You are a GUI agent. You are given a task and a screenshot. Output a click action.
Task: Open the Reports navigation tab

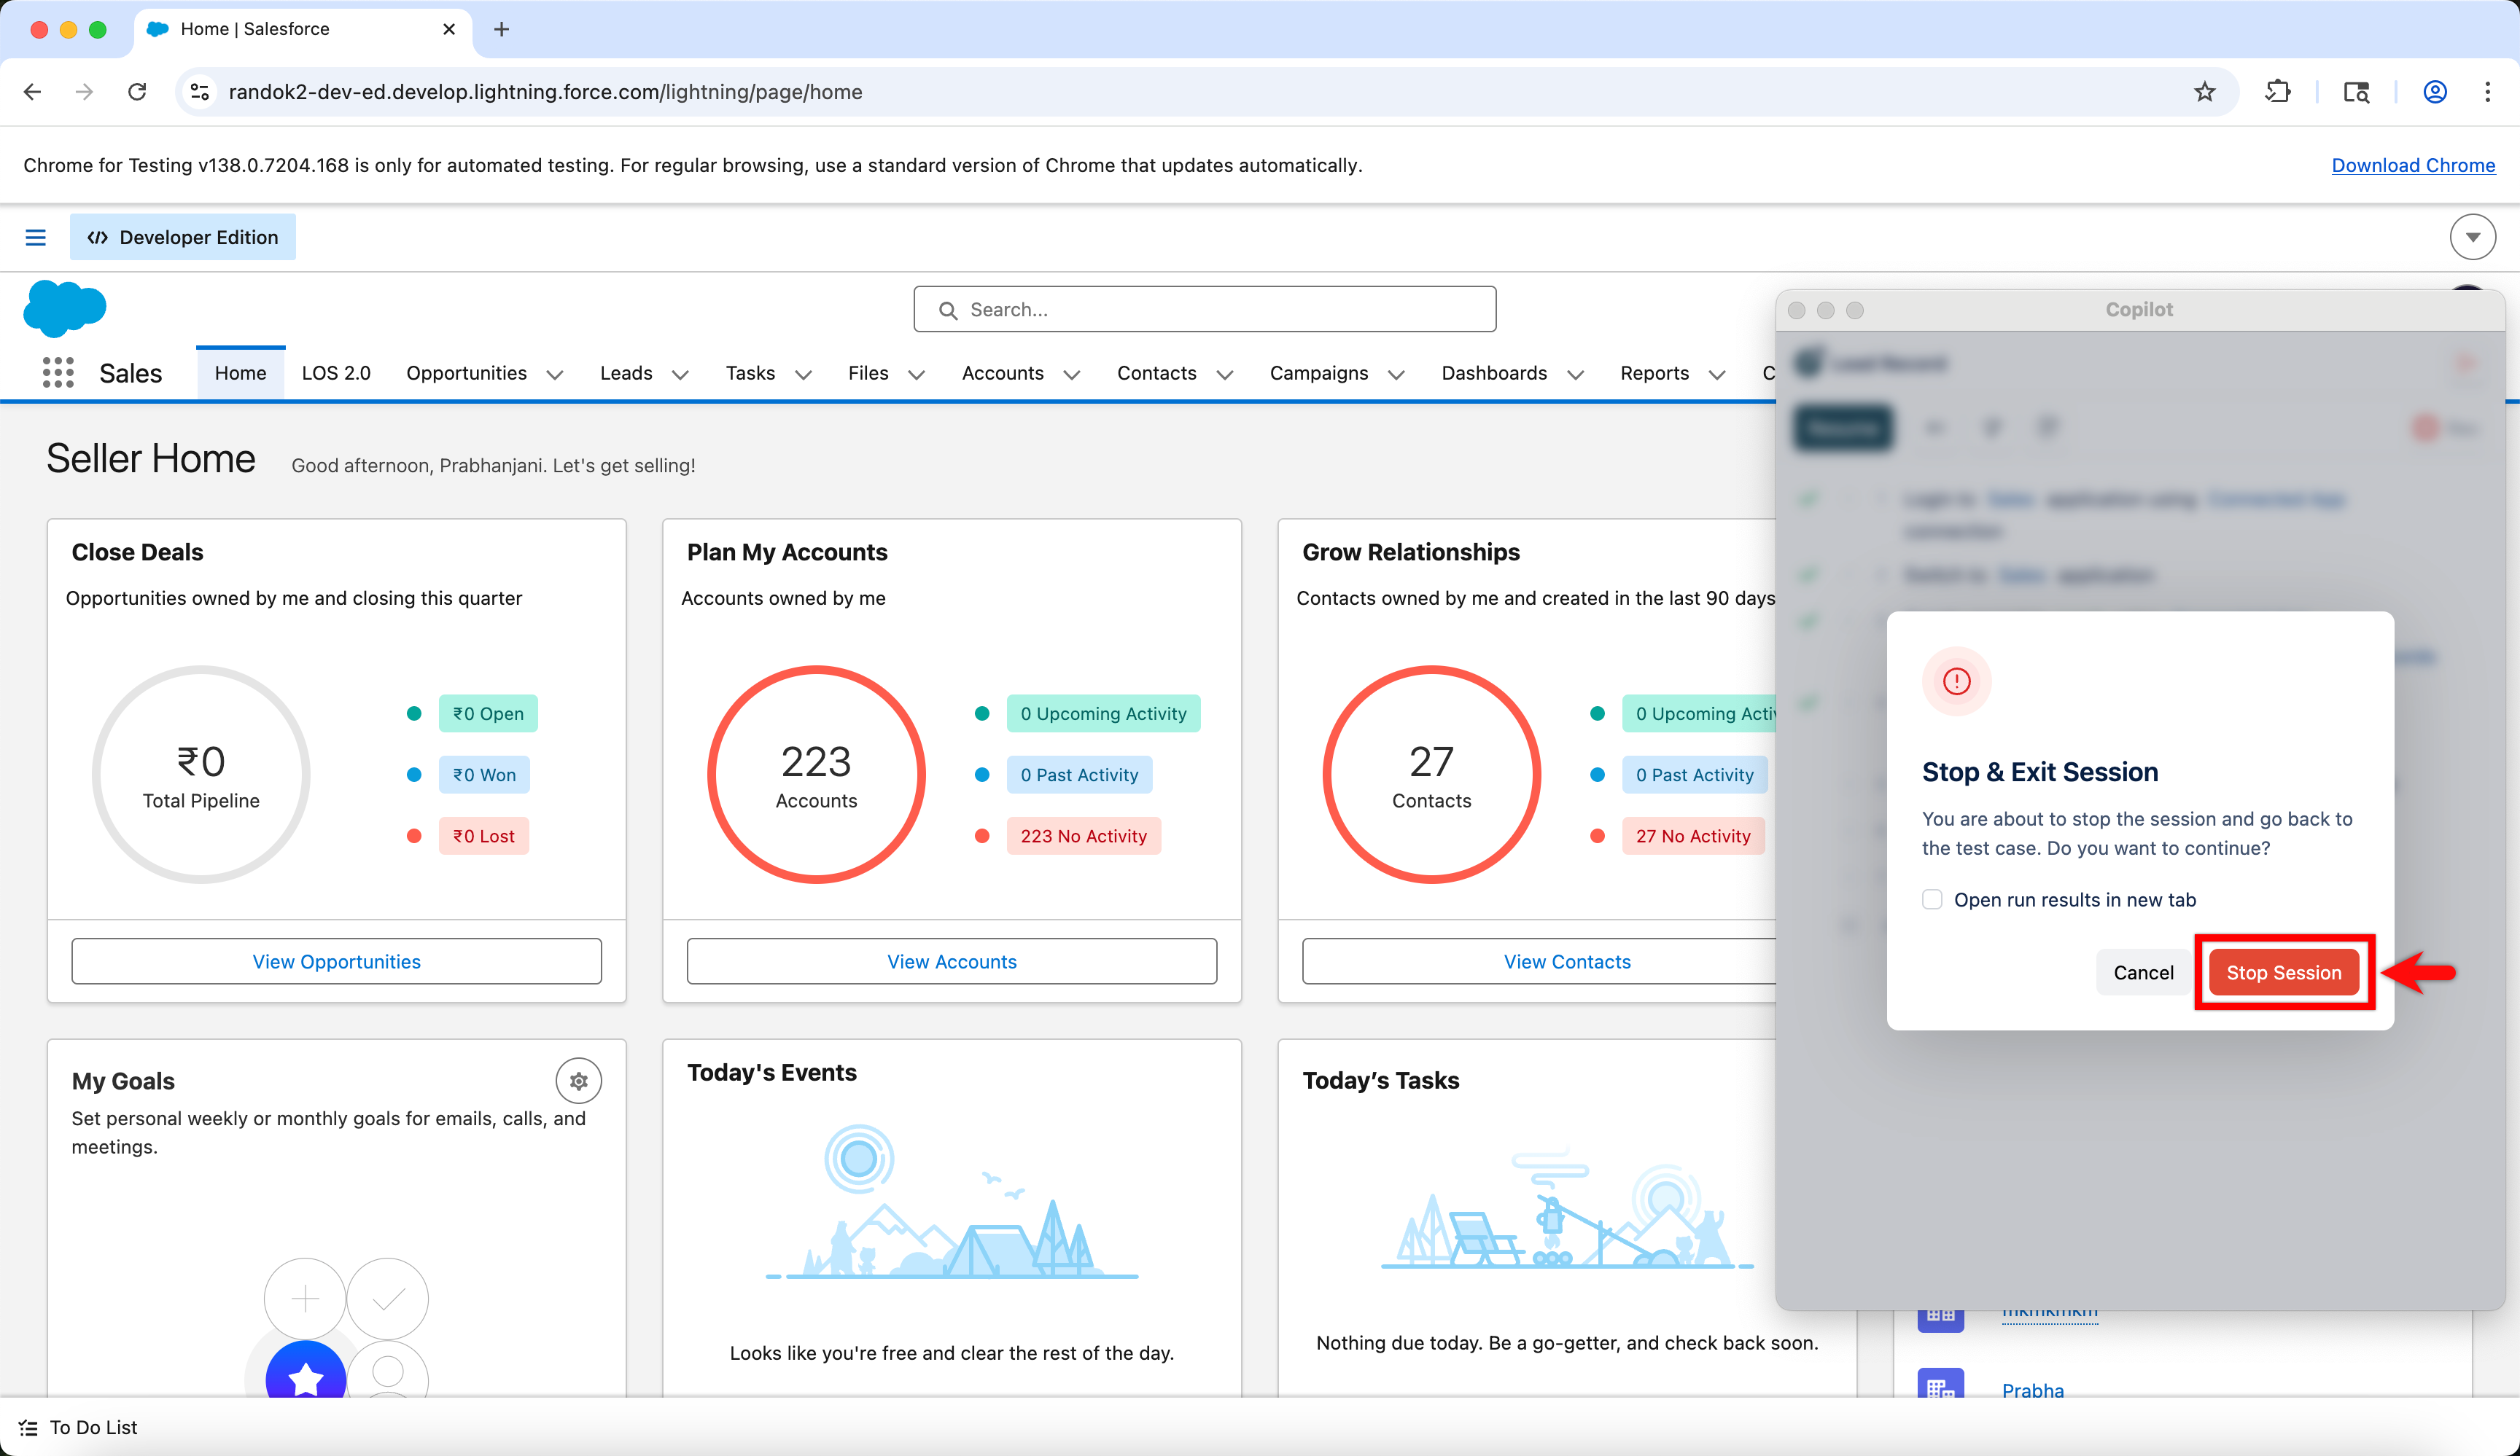[1654, 372]
